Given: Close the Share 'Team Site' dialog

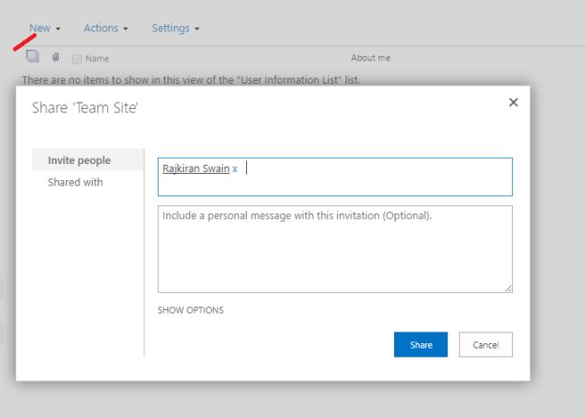Looking at the screenshot, I should click(x=513, y=103).
